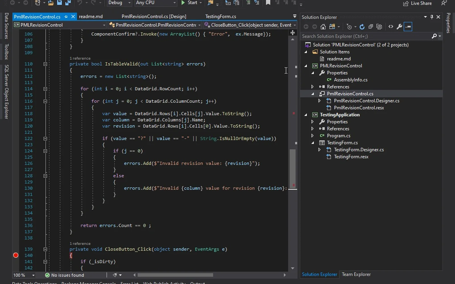Click View Code icon in Solution Explorer

tap(391, 27)
